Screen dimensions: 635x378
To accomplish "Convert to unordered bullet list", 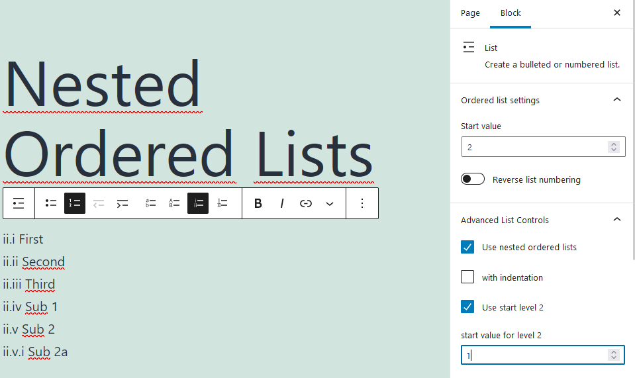I will (50, 203).
